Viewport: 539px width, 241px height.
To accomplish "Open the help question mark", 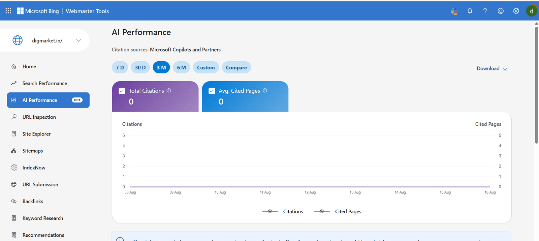I will [485, 11].
